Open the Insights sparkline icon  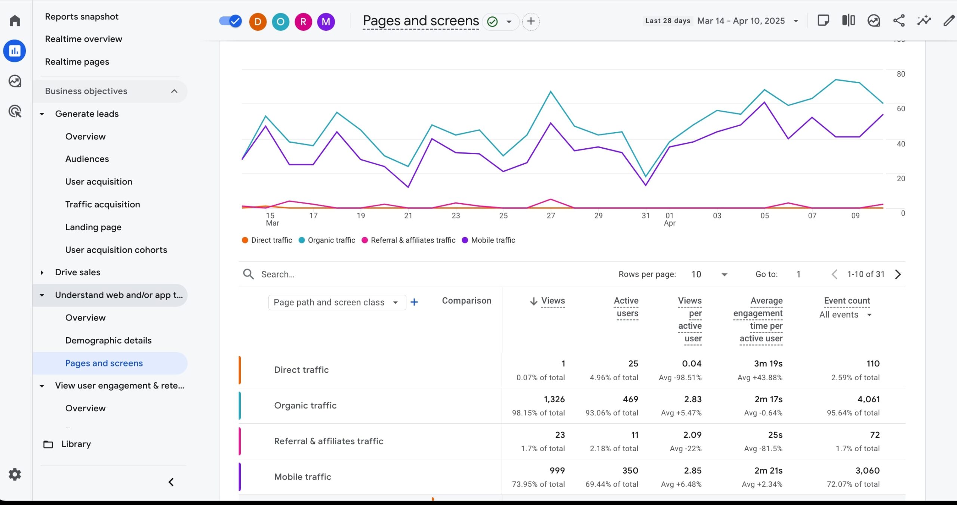coord(924,21)
